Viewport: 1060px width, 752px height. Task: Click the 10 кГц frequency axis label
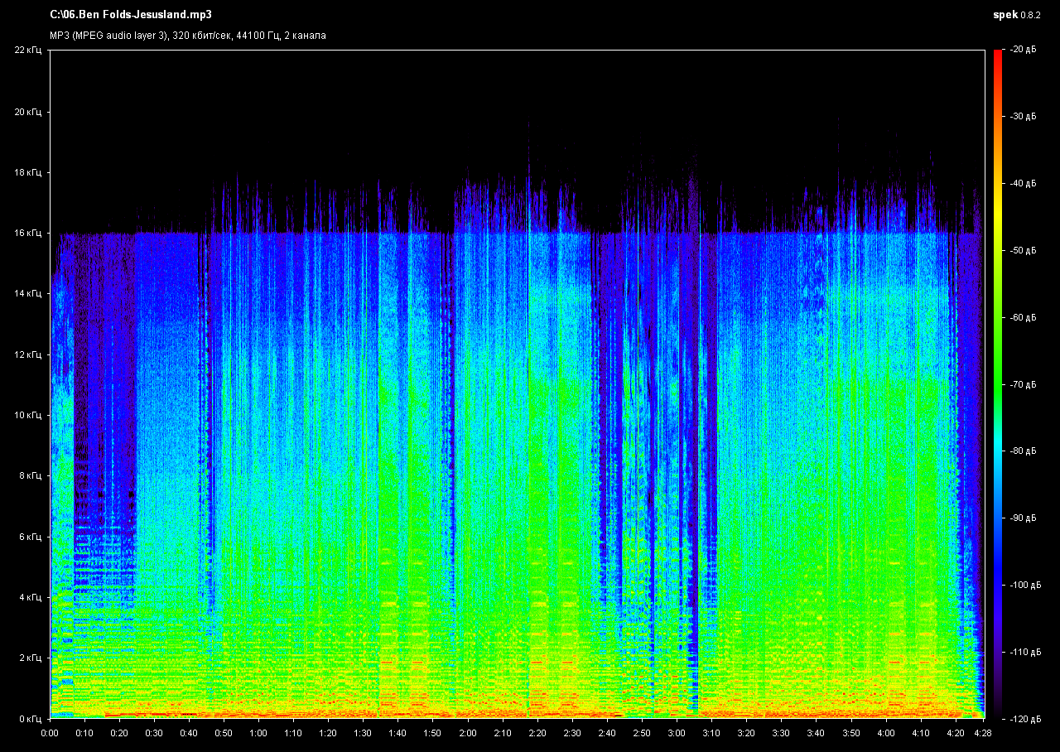27,415
